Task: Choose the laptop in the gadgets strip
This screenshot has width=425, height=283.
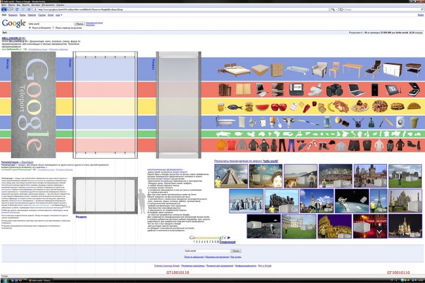Action: click(356, 90)
